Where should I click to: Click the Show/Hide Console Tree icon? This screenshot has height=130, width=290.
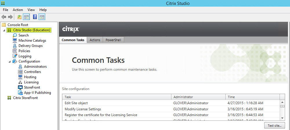click(x=26, y=17)
